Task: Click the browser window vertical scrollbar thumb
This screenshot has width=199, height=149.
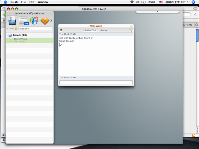Action: [x=197, y=35]
